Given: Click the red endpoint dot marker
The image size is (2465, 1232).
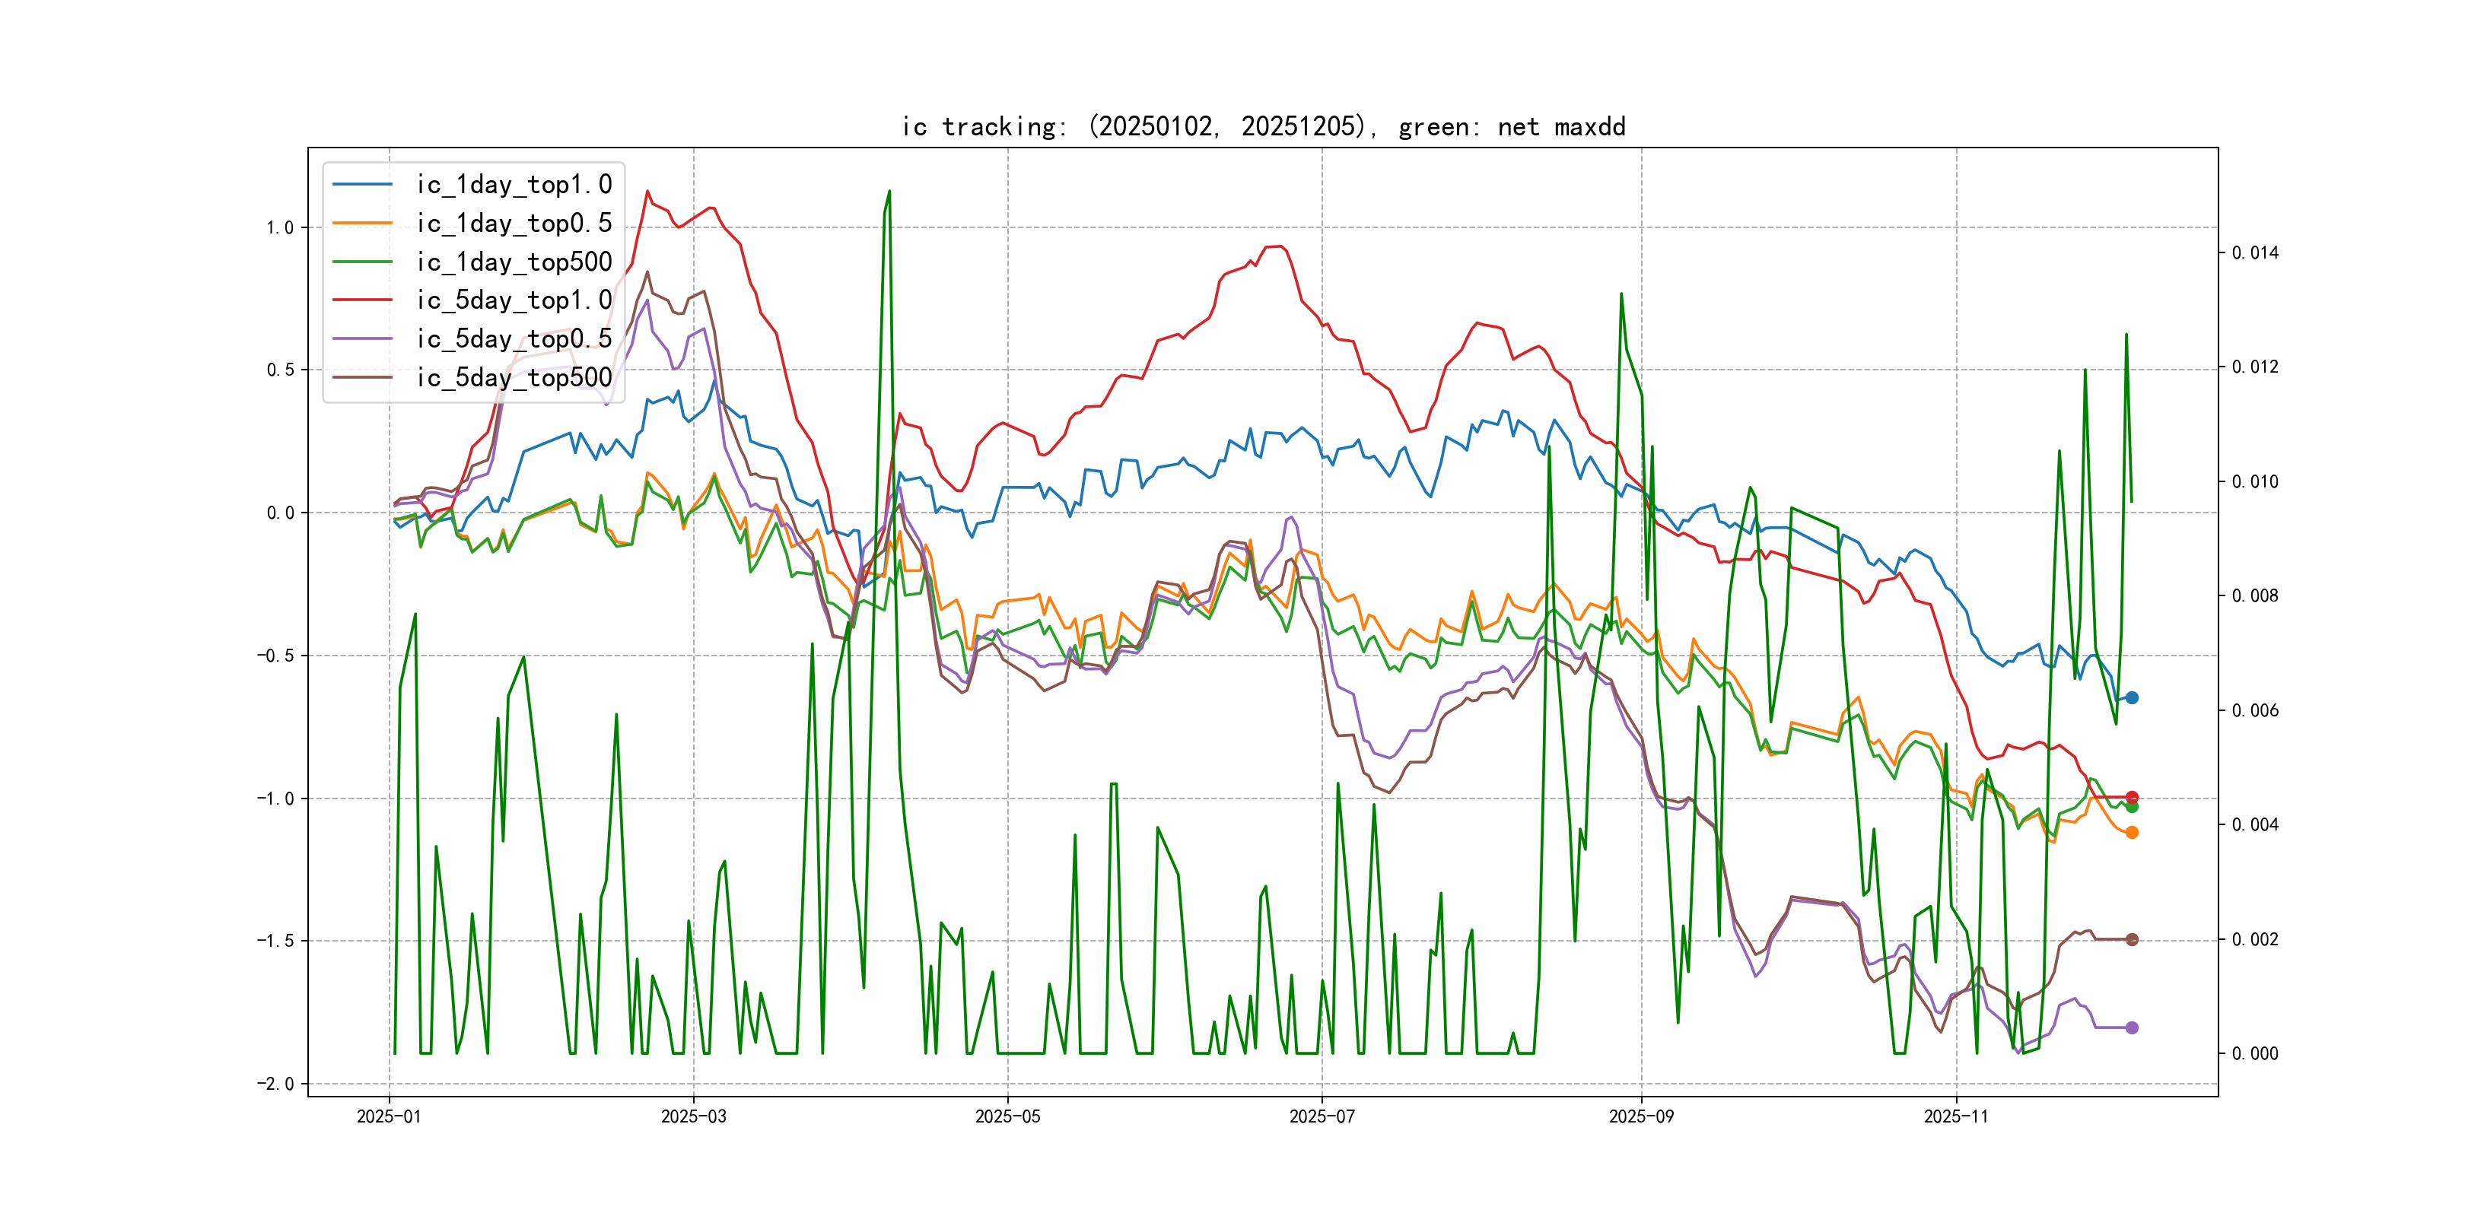Looking at the screenshot, I should pos(2131,797).
